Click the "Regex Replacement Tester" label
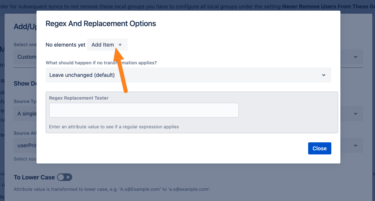The image size is (375, 201). [x=79, y=98]
